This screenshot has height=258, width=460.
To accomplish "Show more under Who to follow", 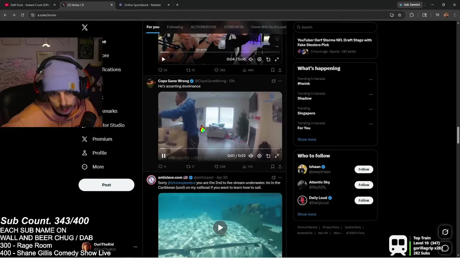I will point(307,214).
